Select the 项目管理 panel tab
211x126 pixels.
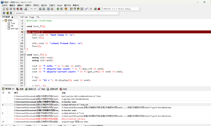point(6,17)
